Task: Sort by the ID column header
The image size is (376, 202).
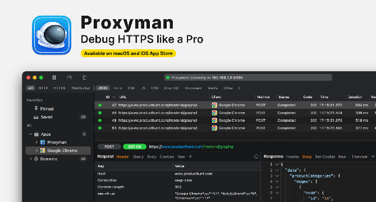Action: tap(108, 97)
